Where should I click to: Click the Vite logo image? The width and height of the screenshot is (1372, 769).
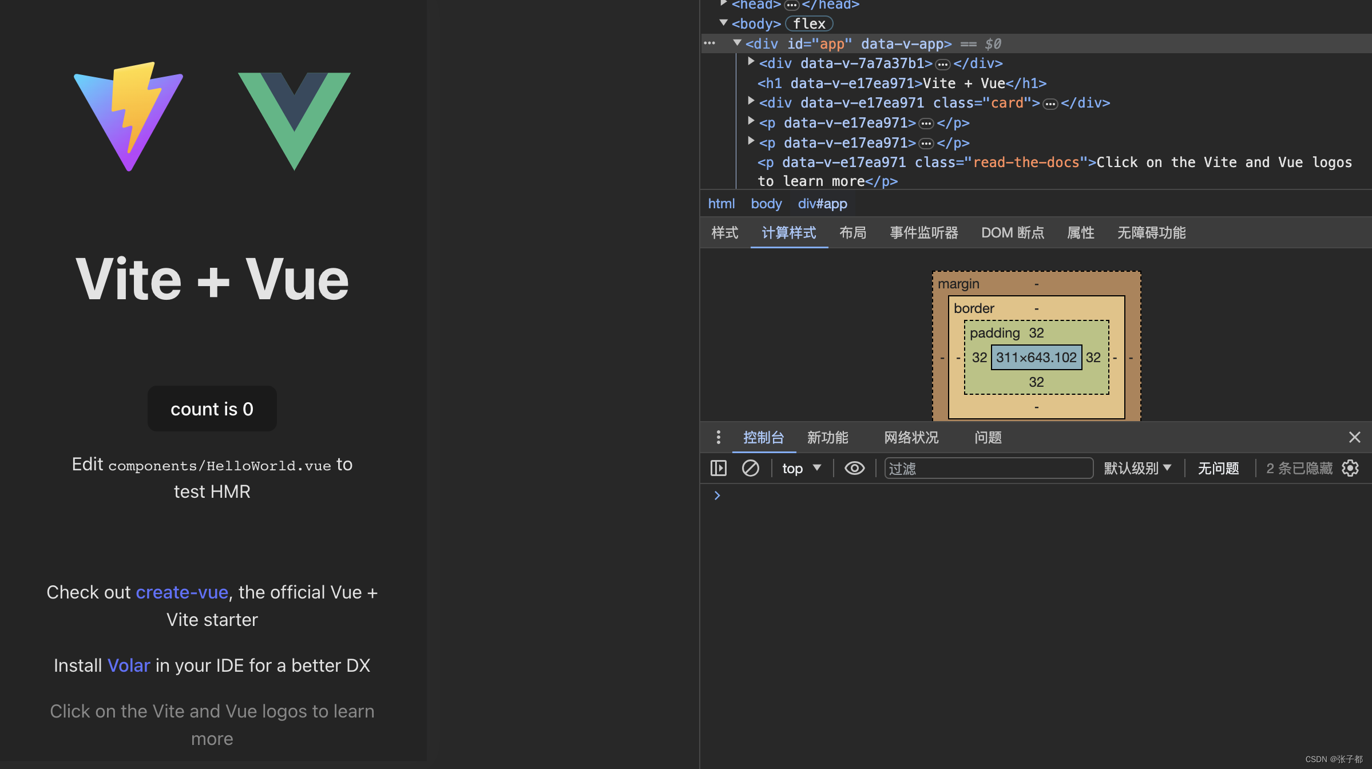point(129,117)
